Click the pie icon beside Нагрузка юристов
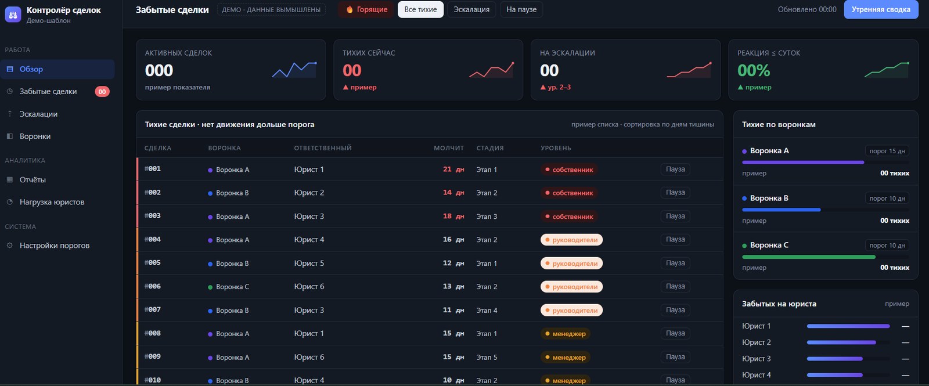Screen dimensions: 929x386 tap(10, 202)
